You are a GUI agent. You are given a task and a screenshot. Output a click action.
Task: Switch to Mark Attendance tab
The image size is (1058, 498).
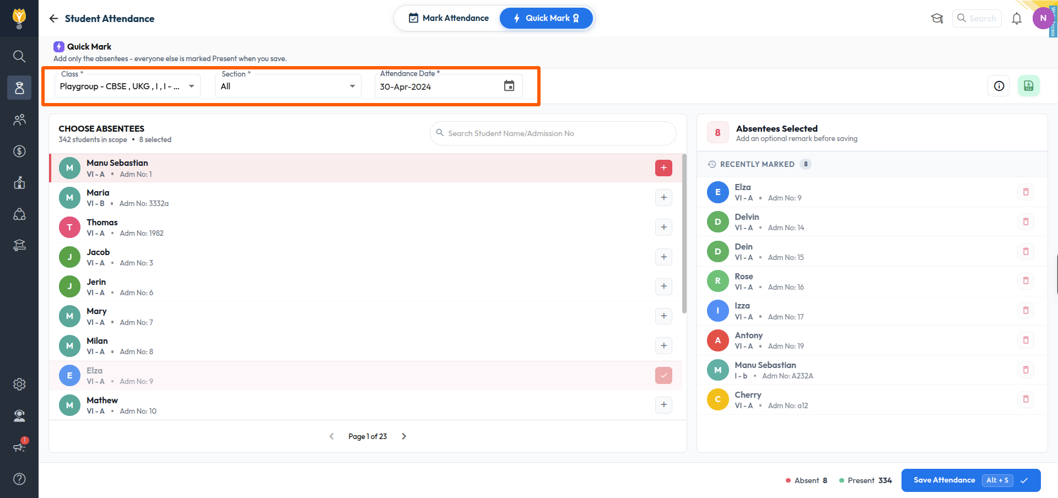pyautogui.click(x=449, y=18)
